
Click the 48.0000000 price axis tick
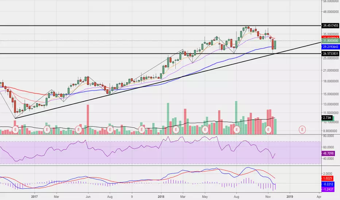[x=331, y=12]
